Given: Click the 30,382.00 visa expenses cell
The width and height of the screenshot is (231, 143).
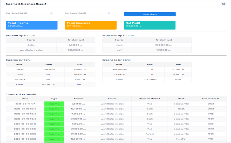Looking at the screenshot, I should coord(178,69).
